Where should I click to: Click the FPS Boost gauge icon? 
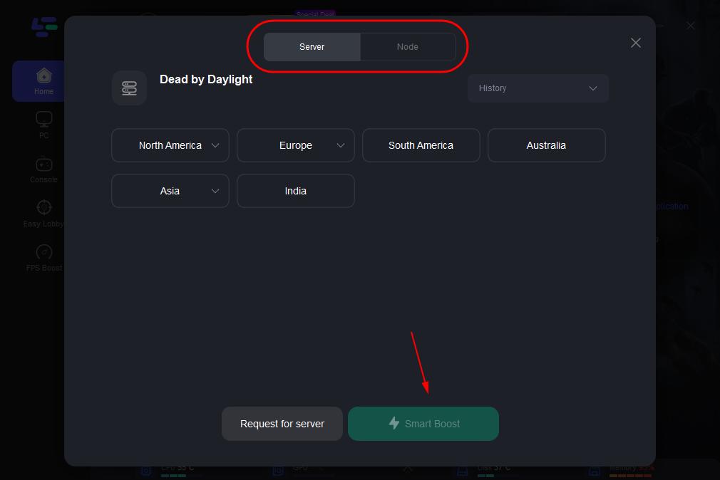43,252
